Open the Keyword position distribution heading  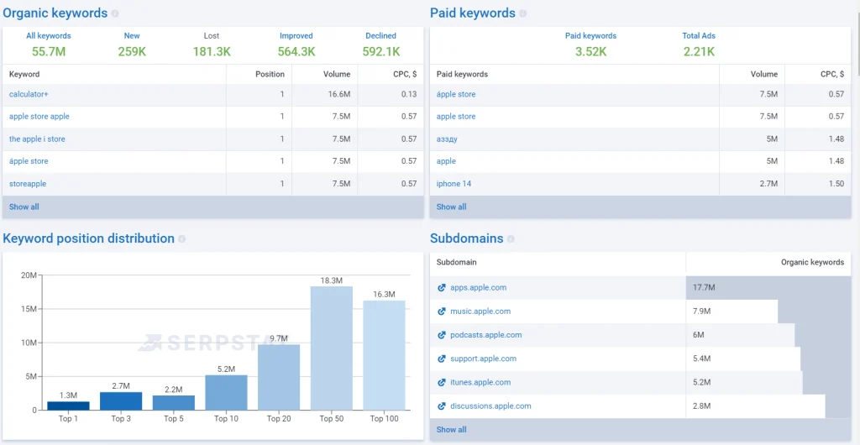[x=89, y=238]
